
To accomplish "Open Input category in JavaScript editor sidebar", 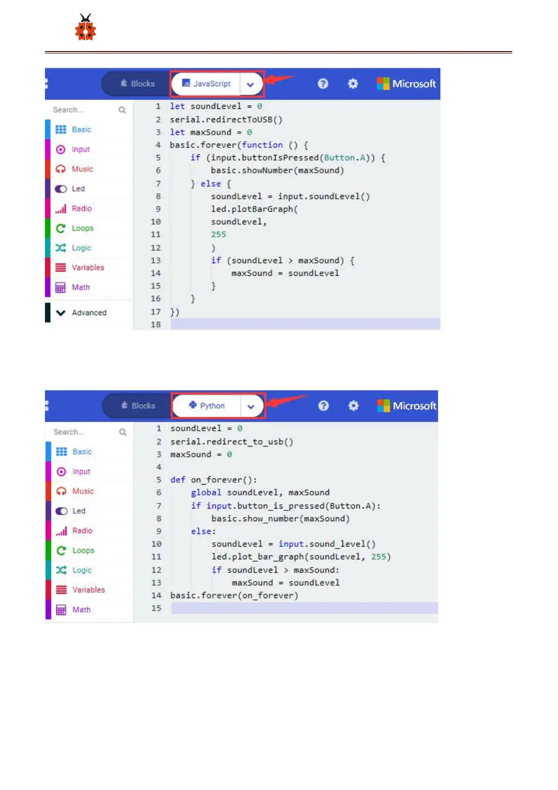I will (89, 149).
